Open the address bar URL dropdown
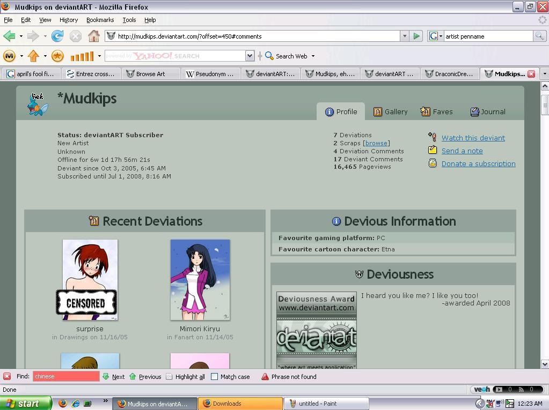The image size is (549, 410). tap(405, 36)
